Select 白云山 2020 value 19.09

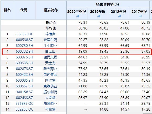click(83, 51)
